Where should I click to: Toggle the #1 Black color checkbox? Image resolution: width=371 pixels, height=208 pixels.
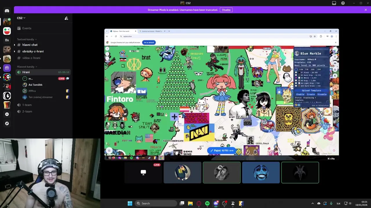coord(296,73)
